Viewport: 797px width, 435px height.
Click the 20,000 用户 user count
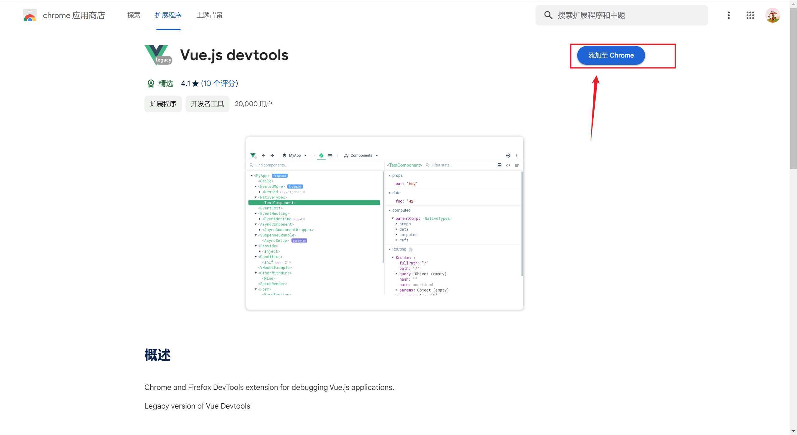coord(253,104)
